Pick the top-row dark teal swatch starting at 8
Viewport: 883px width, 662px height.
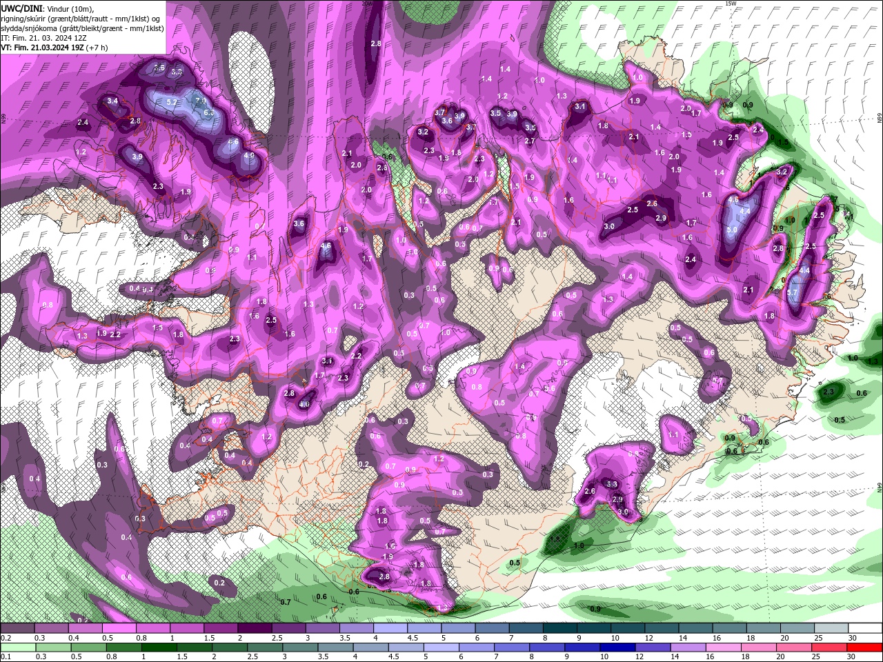(559, 628)
